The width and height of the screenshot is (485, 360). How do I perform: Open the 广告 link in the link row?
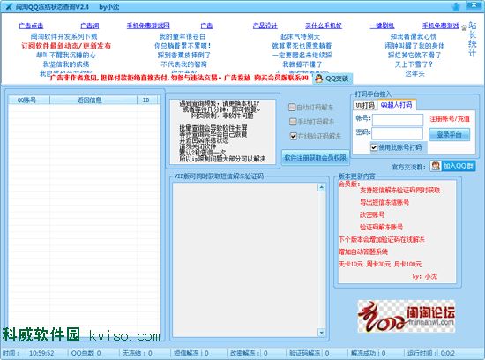click(206, 26)
